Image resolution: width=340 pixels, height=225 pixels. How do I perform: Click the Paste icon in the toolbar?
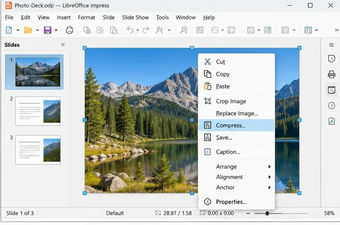(113, 30)
